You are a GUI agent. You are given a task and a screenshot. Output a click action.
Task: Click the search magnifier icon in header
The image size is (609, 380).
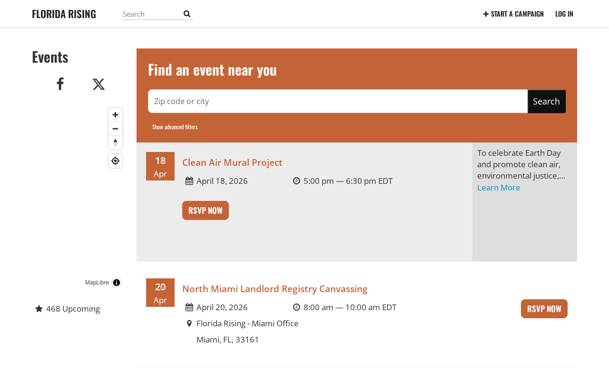pyautogui.click(x=187, y=14)
